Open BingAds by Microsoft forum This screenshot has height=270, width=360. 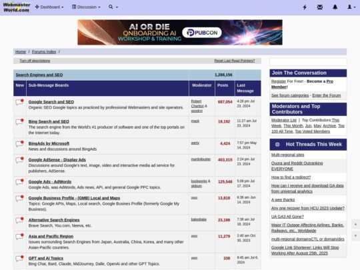(49, 143)
